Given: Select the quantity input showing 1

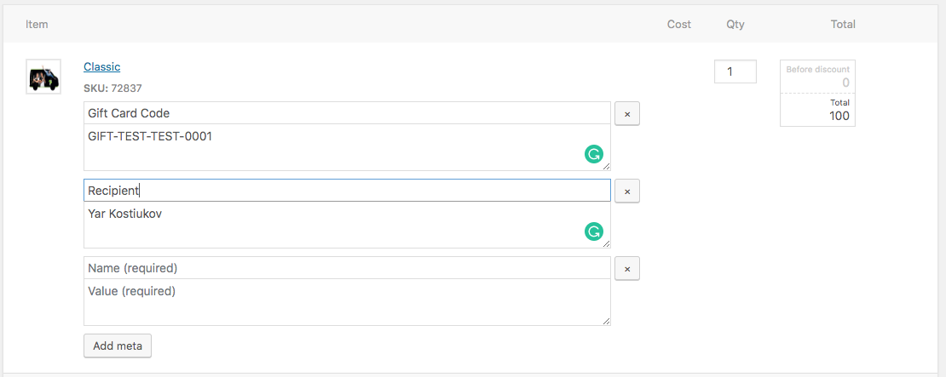Looking at the screenshot, I should (735, 71).
